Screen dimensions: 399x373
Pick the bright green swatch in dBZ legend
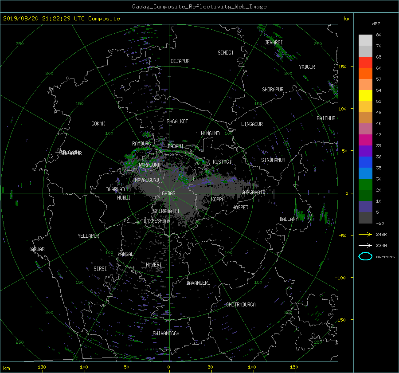pos(365,184)
